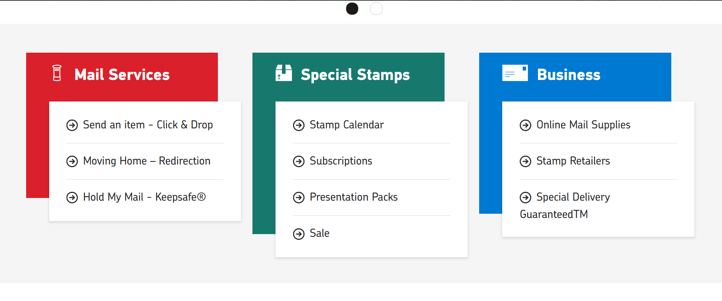Open Send an item - Click & Drop

(x=148, y=125)
